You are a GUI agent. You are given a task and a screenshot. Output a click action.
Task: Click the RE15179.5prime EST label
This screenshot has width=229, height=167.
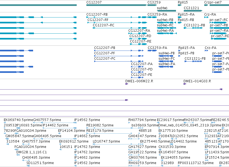tap(100, 131)
